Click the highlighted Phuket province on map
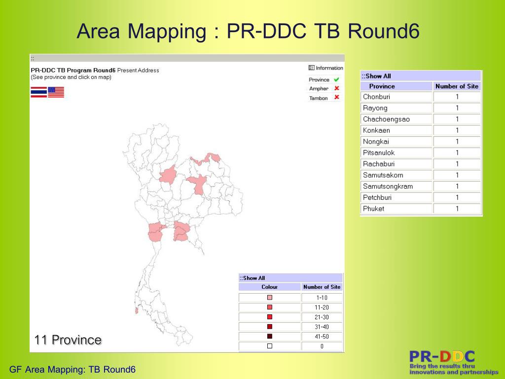 pos(137,311)
